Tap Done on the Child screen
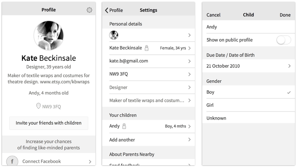This screenshot has width=297, height=167. (x=285, y=15)
